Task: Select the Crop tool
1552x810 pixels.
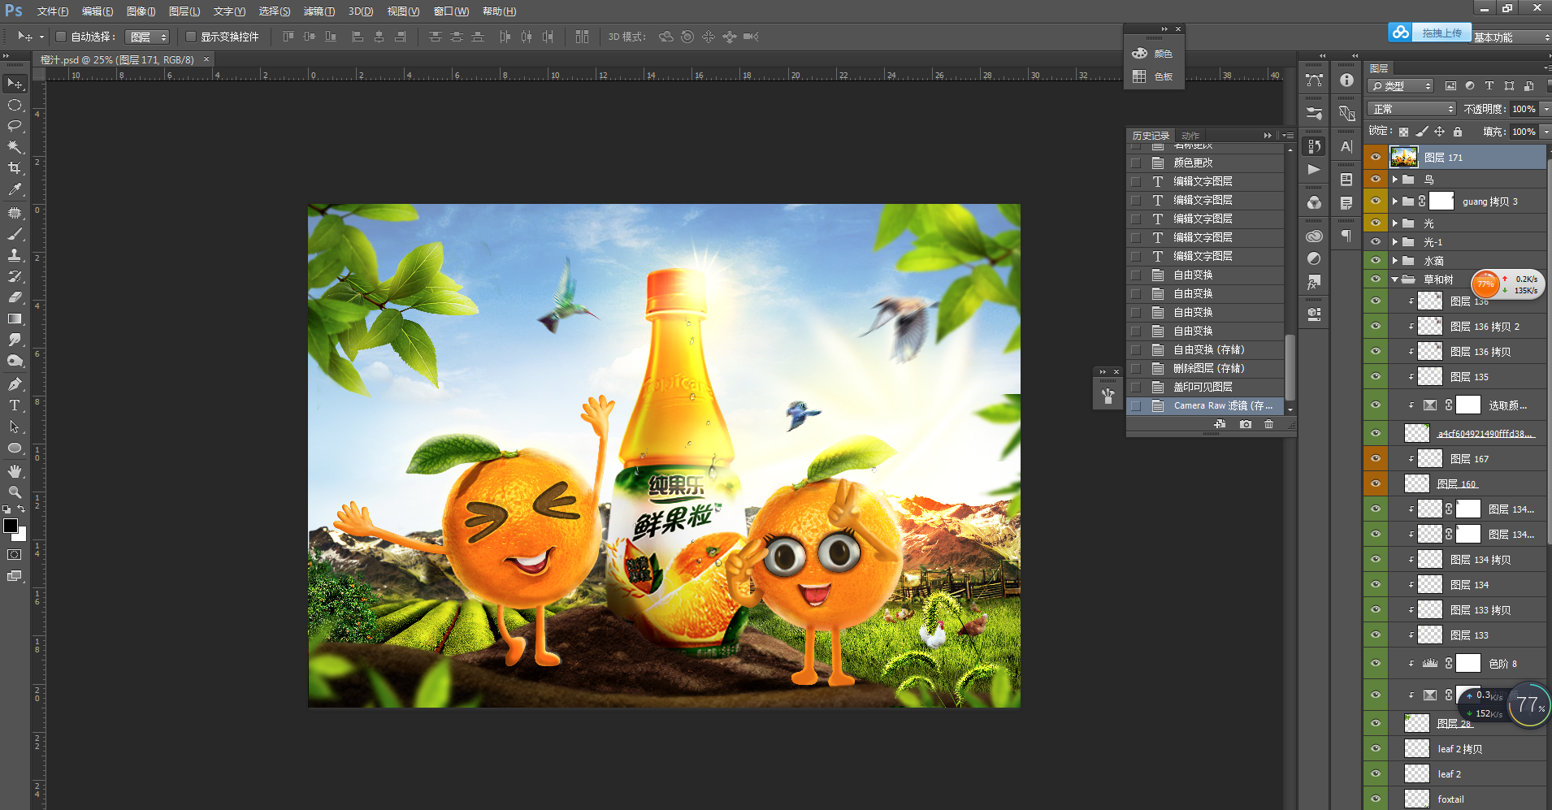Action: pos(15,168)
